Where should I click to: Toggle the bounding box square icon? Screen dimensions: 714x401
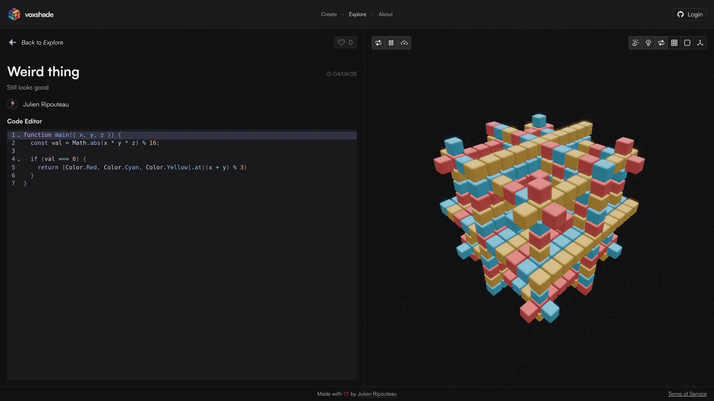click(x=687, y=43)
